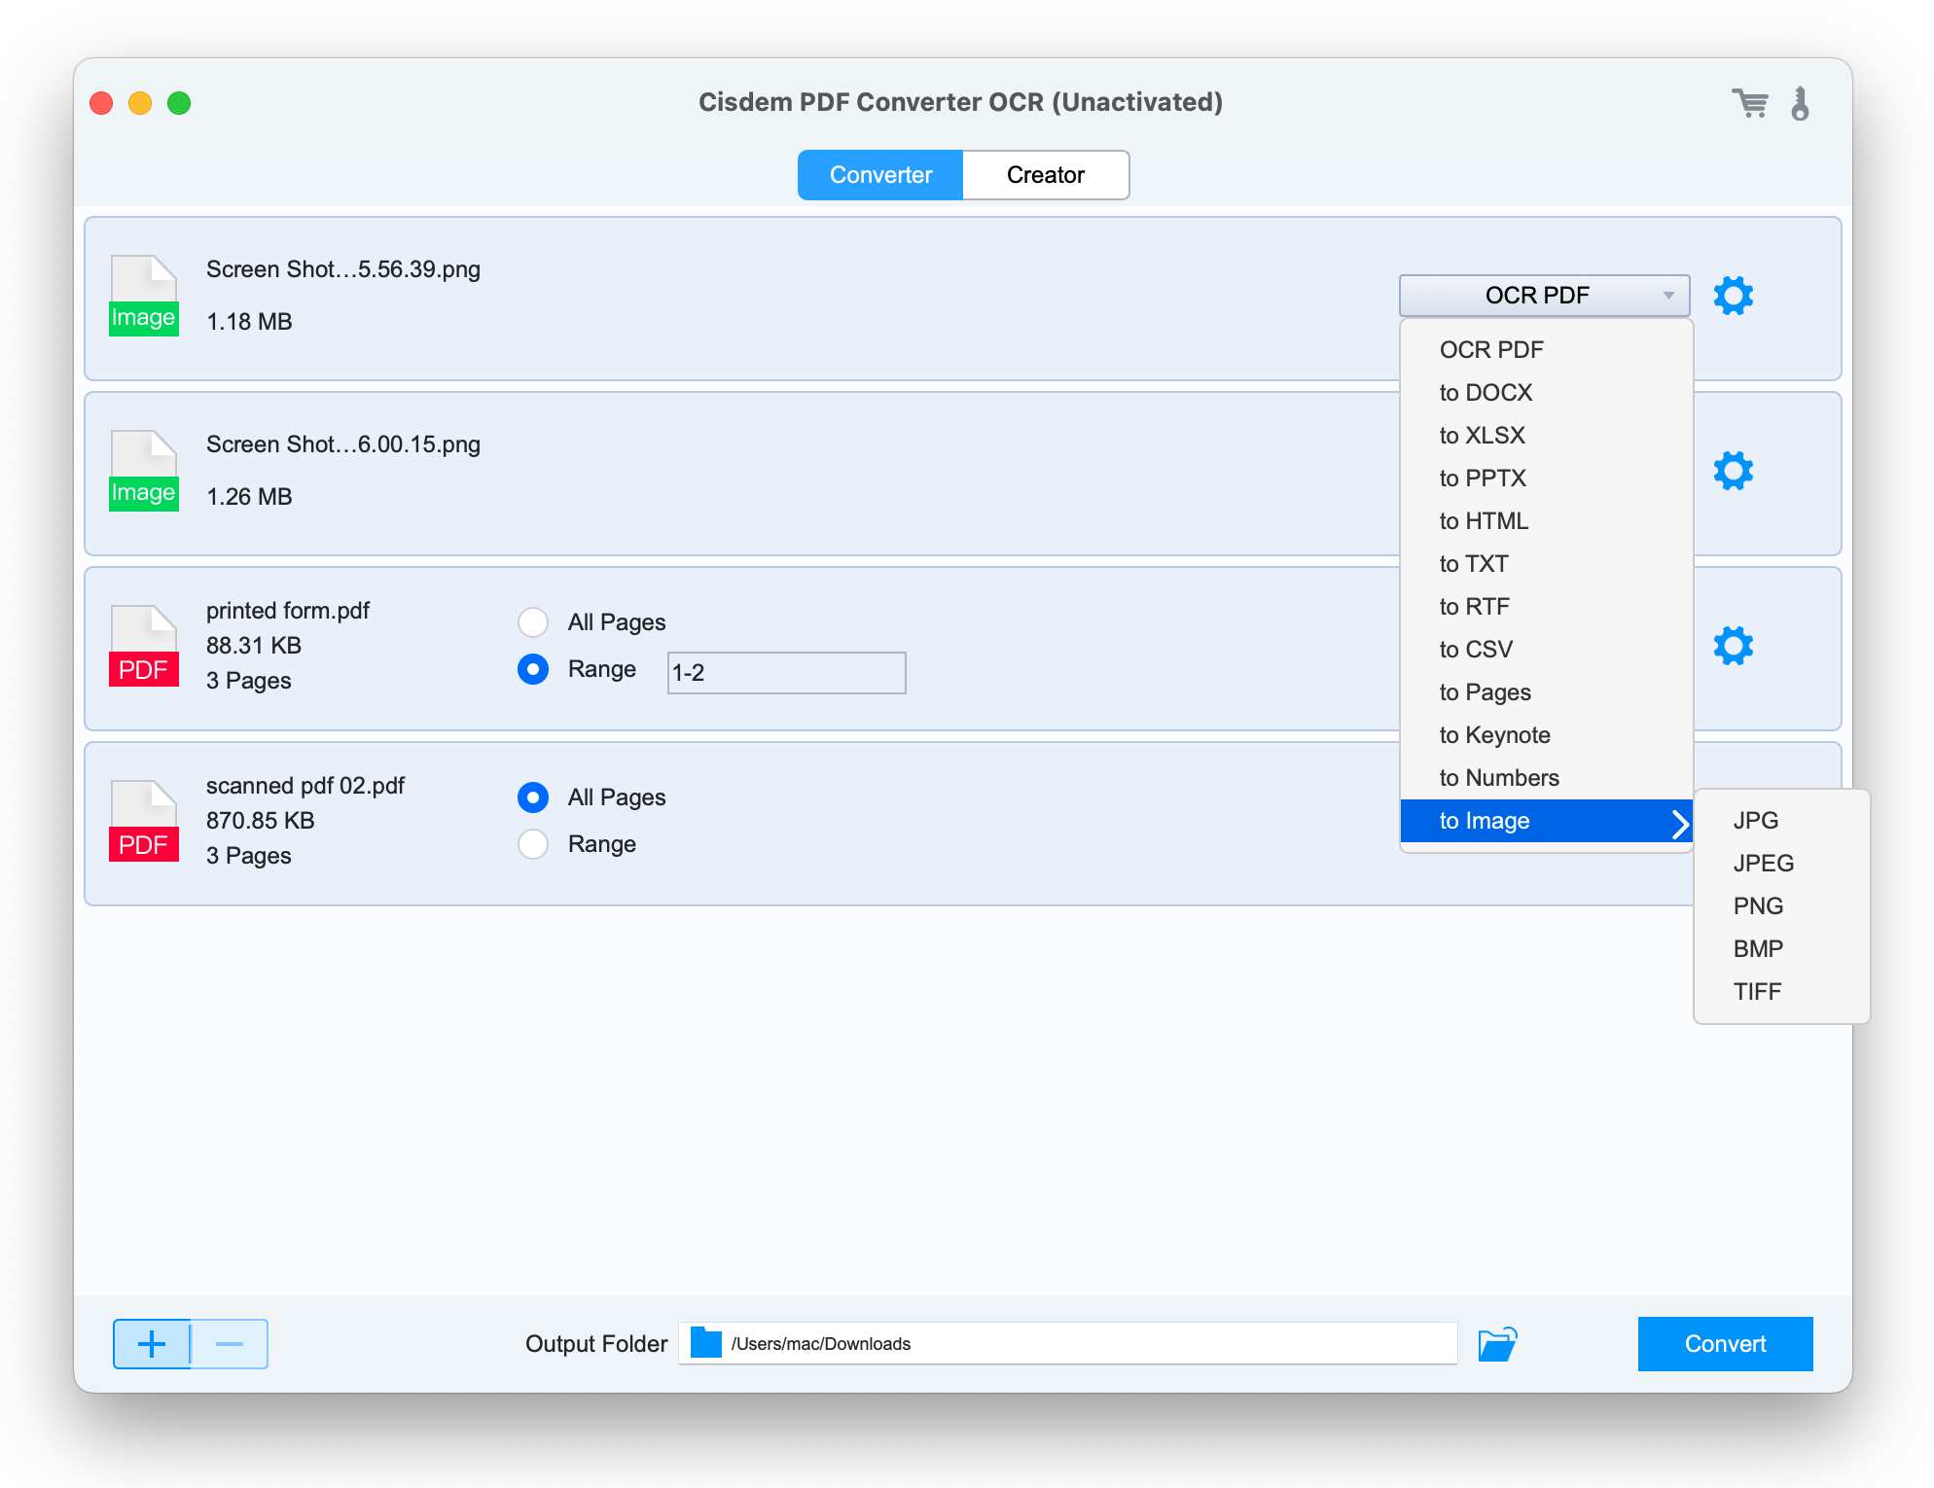Browse output folder with the folder icon

1497,1343
